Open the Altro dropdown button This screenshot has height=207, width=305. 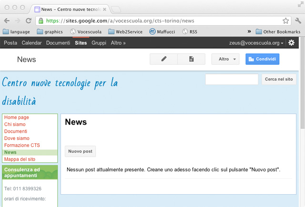pos(226,59)
